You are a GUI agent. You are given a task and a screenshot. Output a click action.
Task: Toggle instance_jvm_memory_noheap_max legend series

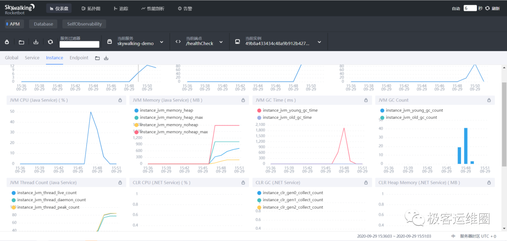tap(171, 132)
